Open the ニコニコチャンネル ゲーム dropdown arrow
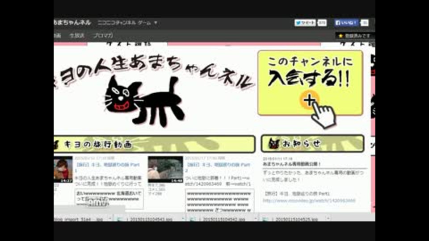429x241 pixels. [156, 23]
